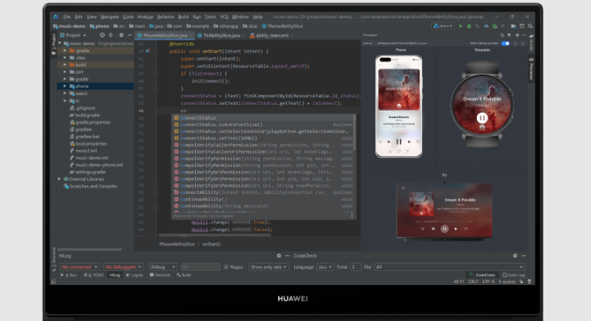Image resolution: width=591 pixels, height=321 pixels.
Task: Open the Navigate menu
Action: (109, 16)
